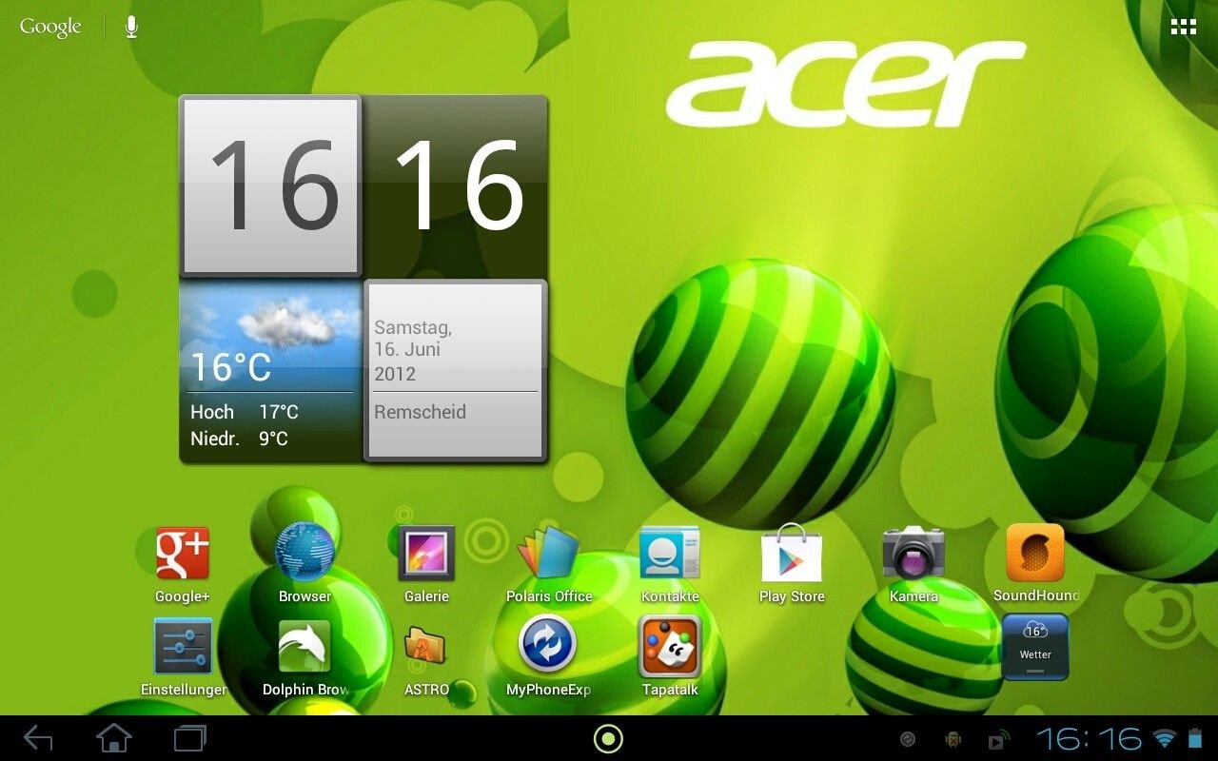Open the SoundHound app
The height and width of the screenshot is (761, 1218).
tap(1035, 563)
